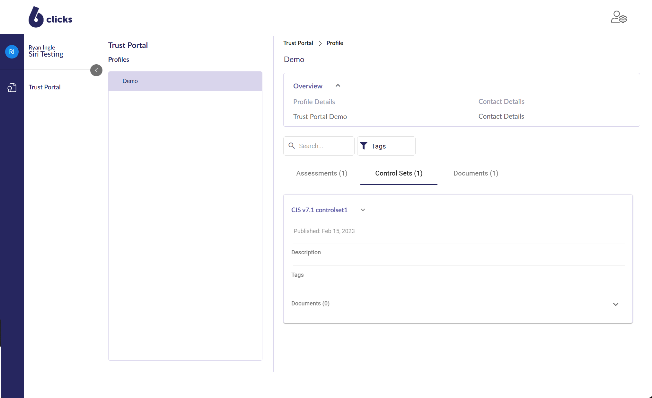Click the Description label

pyautogui.click(x=306, y=252)
